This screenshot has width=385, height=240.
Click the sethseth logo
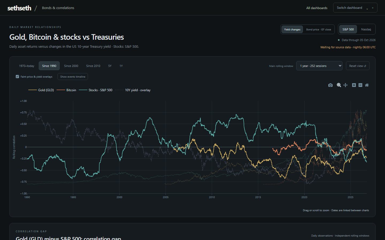tap(19, 8)
